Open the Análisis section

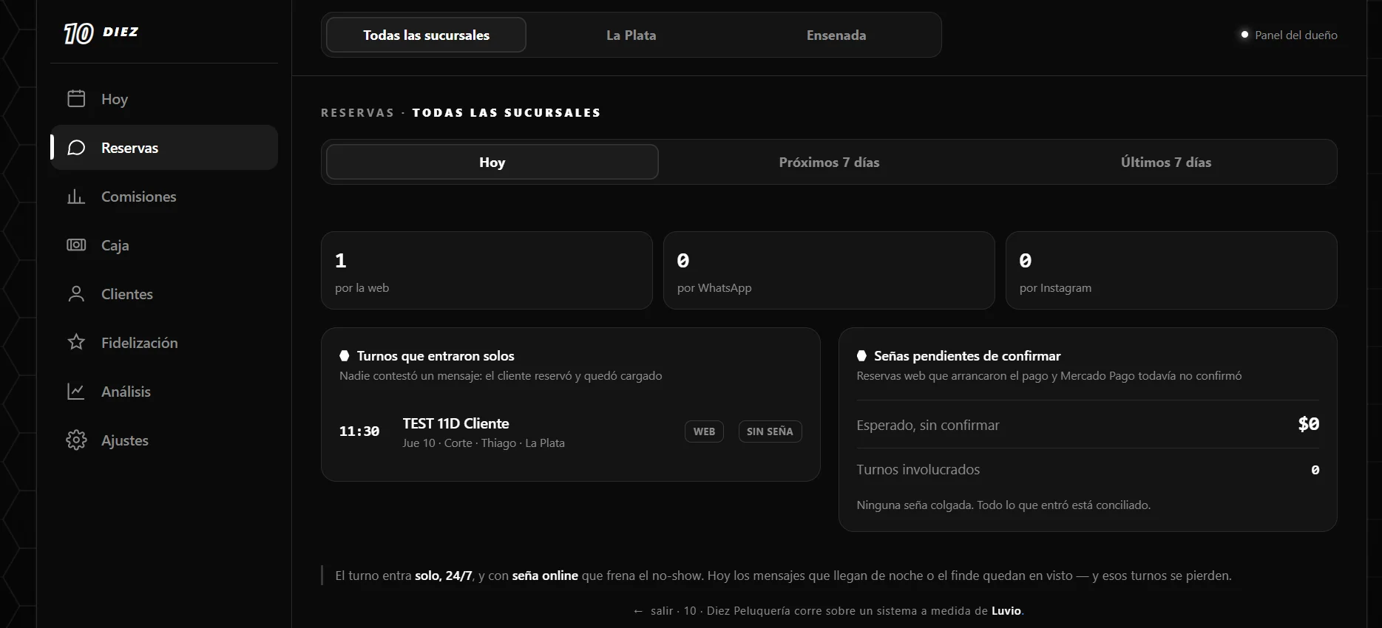coord(164,392)
